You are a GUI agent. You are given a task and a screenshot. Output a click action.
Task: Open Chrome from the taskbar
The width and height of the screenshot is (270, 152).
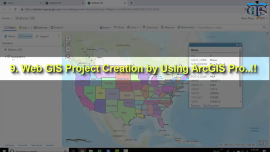pos(82,151)
